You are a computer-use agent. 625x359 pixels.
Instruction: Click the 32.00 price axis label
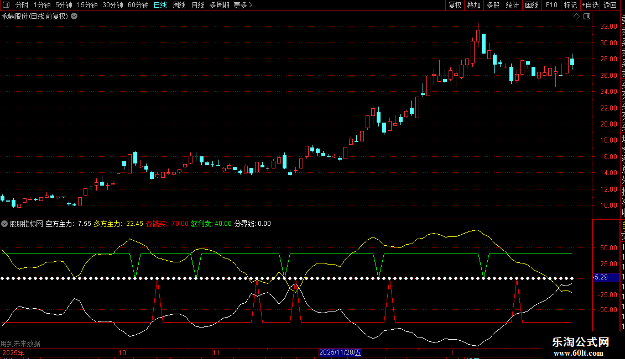(608, 27)
